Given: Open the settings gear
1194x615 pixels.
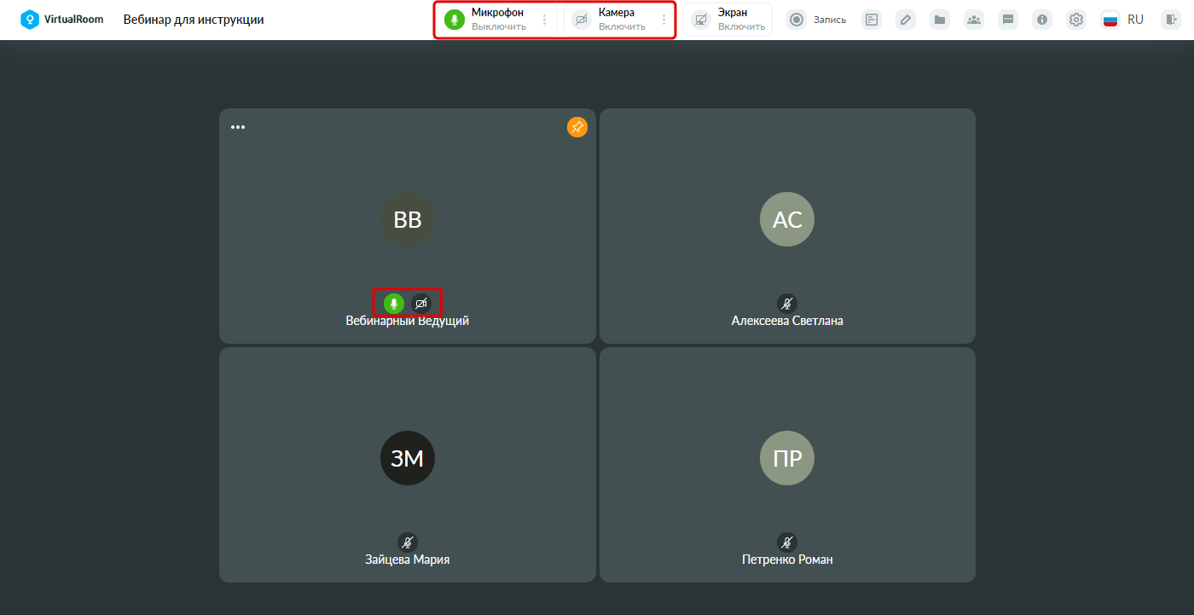Looking at the screenshot, I should (1076, 20).
